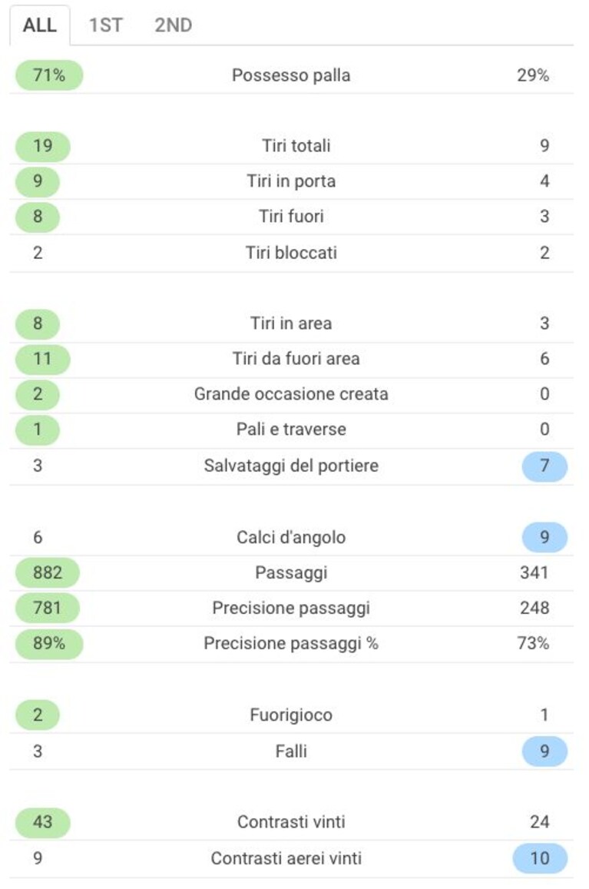Click the blue 9 corner kicks badge
This screenshot has height=889, width=589.
[x=544, y=537]
